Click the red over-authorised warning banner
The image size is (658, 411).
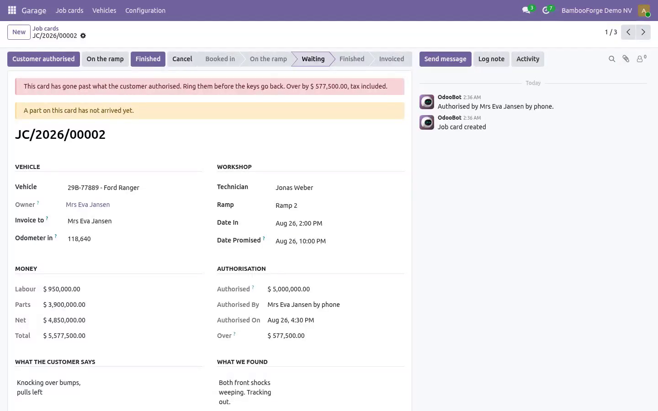click(210, 86)
